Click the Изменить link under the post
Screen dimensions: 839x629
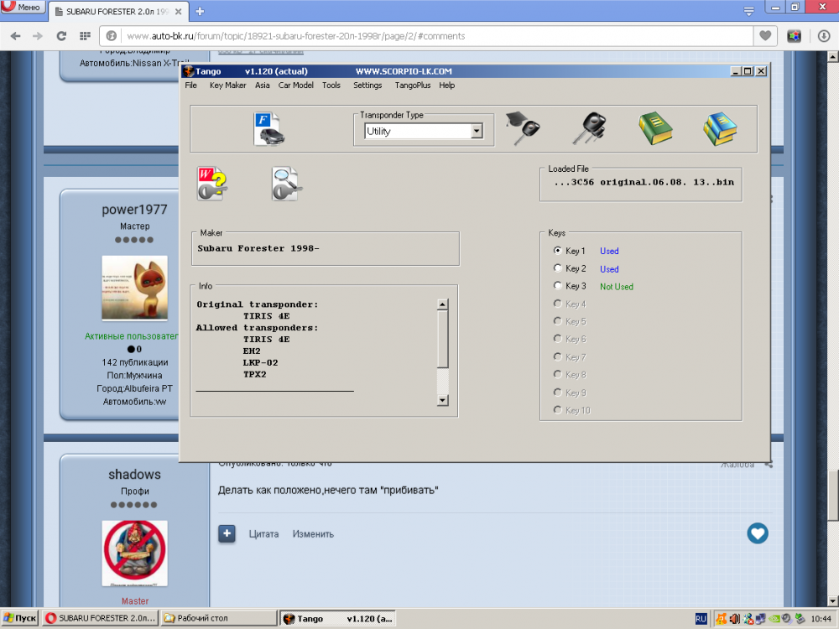313,533
